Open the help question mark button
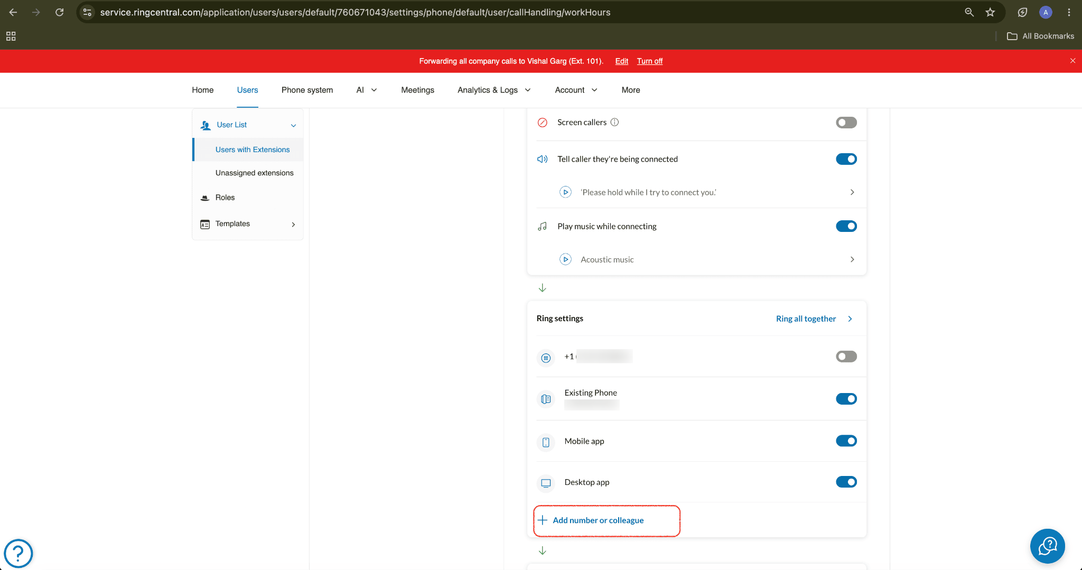 [18, 553]
